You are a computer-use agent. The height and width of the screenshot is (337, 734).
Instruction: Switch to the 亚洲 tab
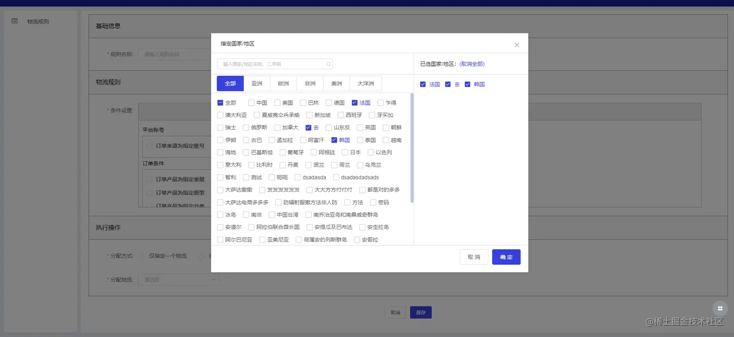click(257, 83)
